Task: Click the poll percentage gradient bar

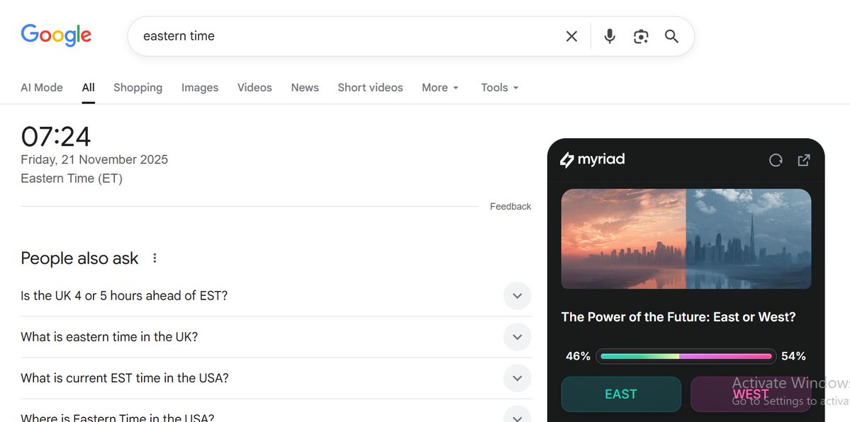Action: click(685, 356)
